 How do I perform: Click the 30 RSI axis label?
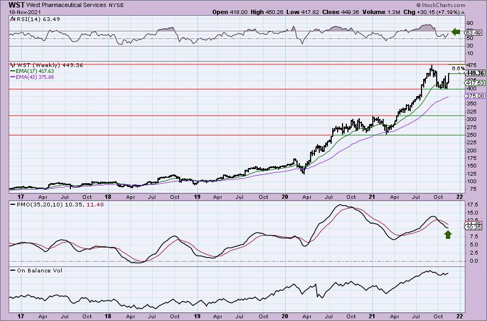[x=470, y=46]
